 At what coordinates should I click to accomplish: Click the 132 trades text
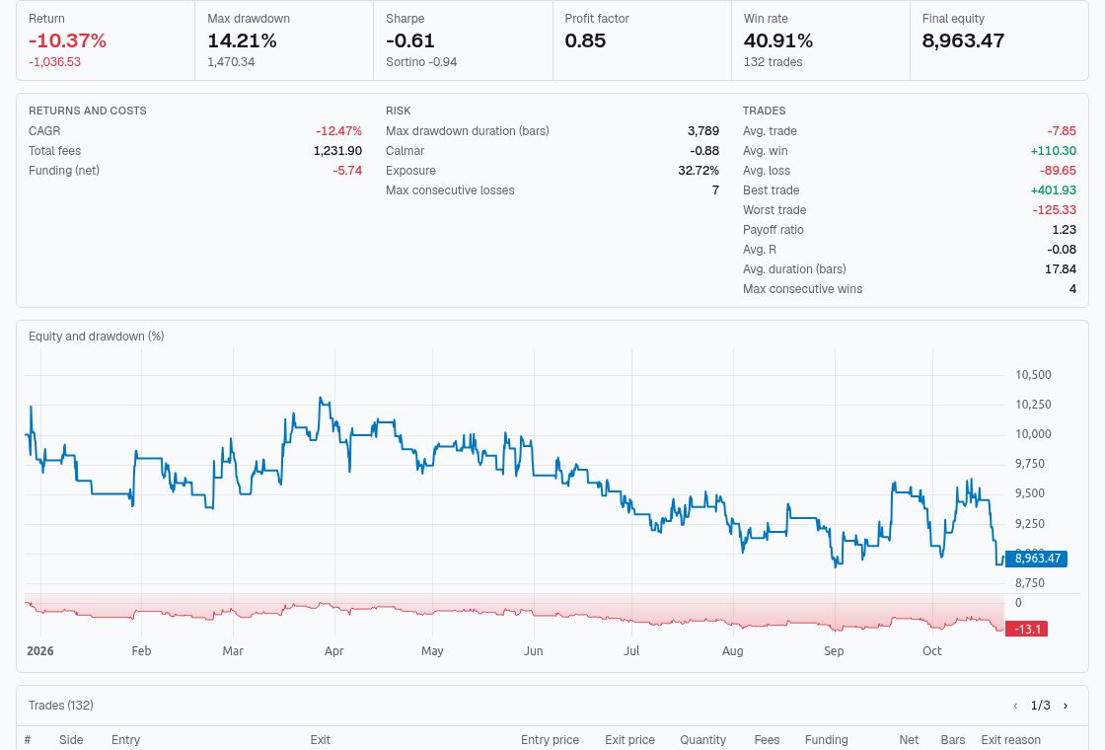(x=773, y=62)
